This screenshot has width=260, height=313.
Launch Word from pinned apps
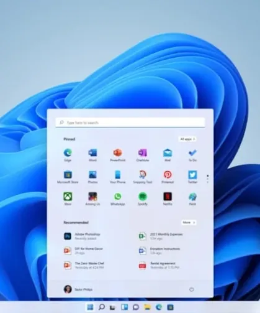coord(92,155)
